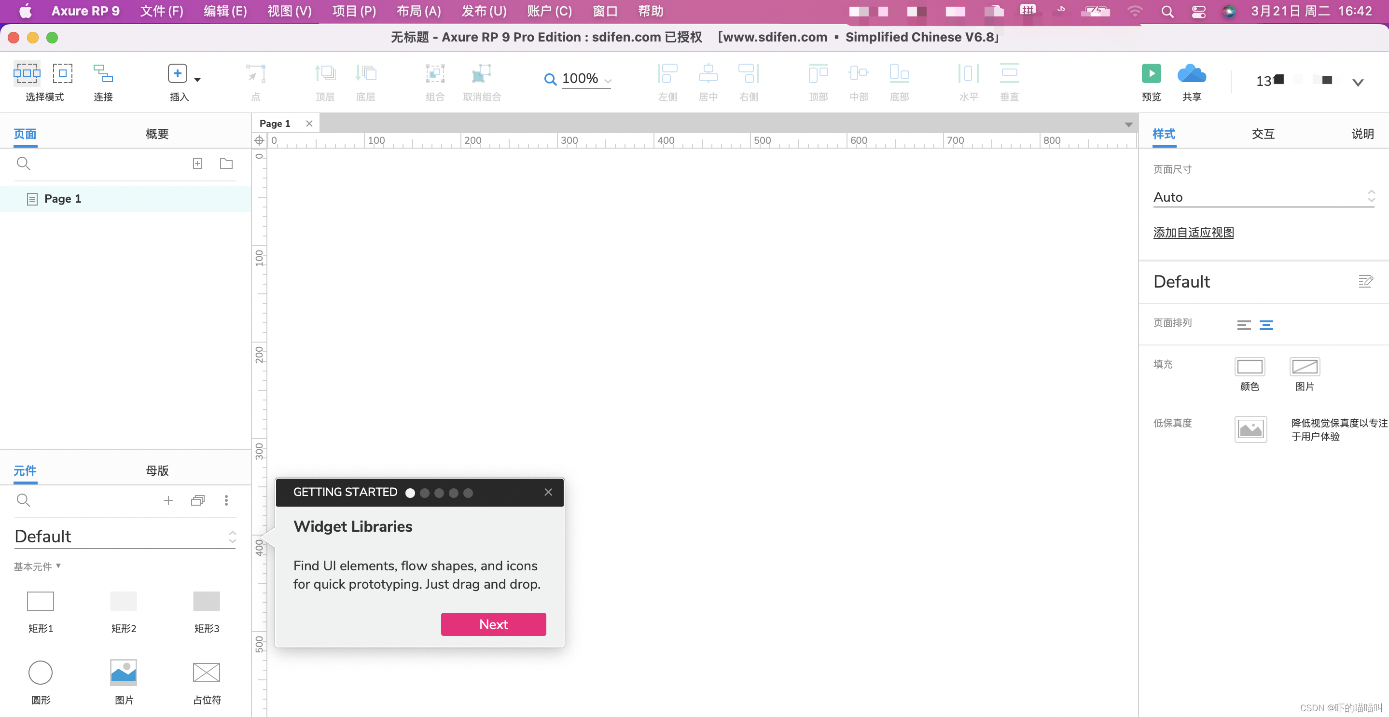Expand the toolbar overflow chevron

[x=1358, y=83]
